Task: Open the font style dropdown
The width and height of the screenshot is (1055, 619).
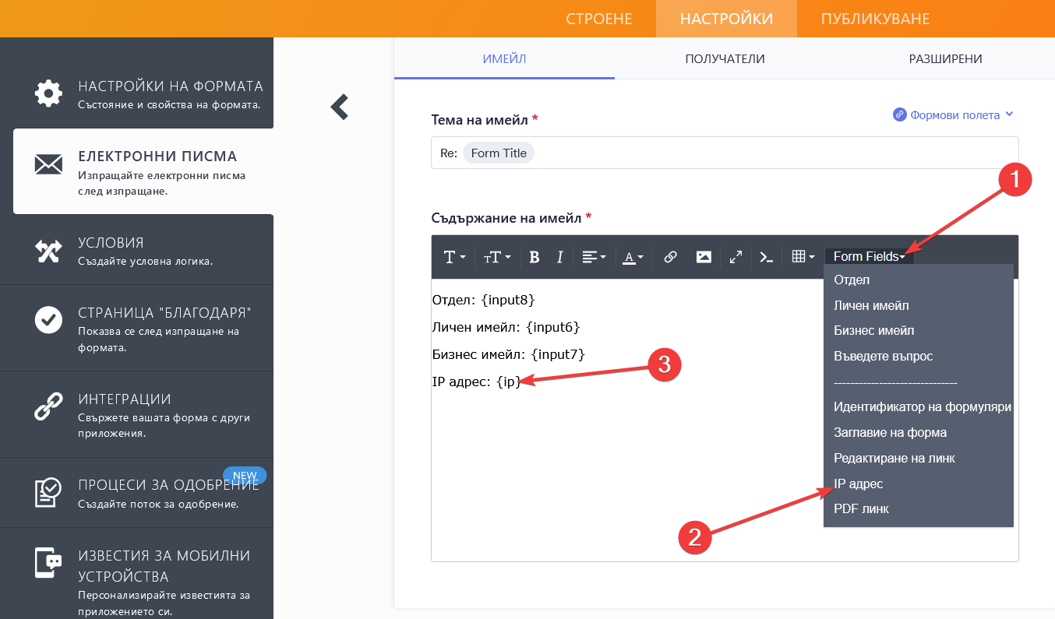Action: [x=454, y=257]
